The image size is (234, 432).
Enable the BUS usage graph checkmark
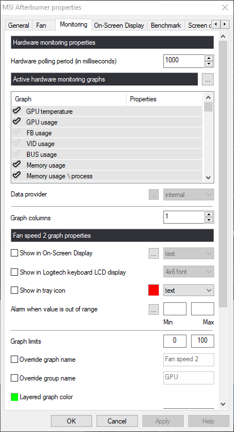point(17,154)
